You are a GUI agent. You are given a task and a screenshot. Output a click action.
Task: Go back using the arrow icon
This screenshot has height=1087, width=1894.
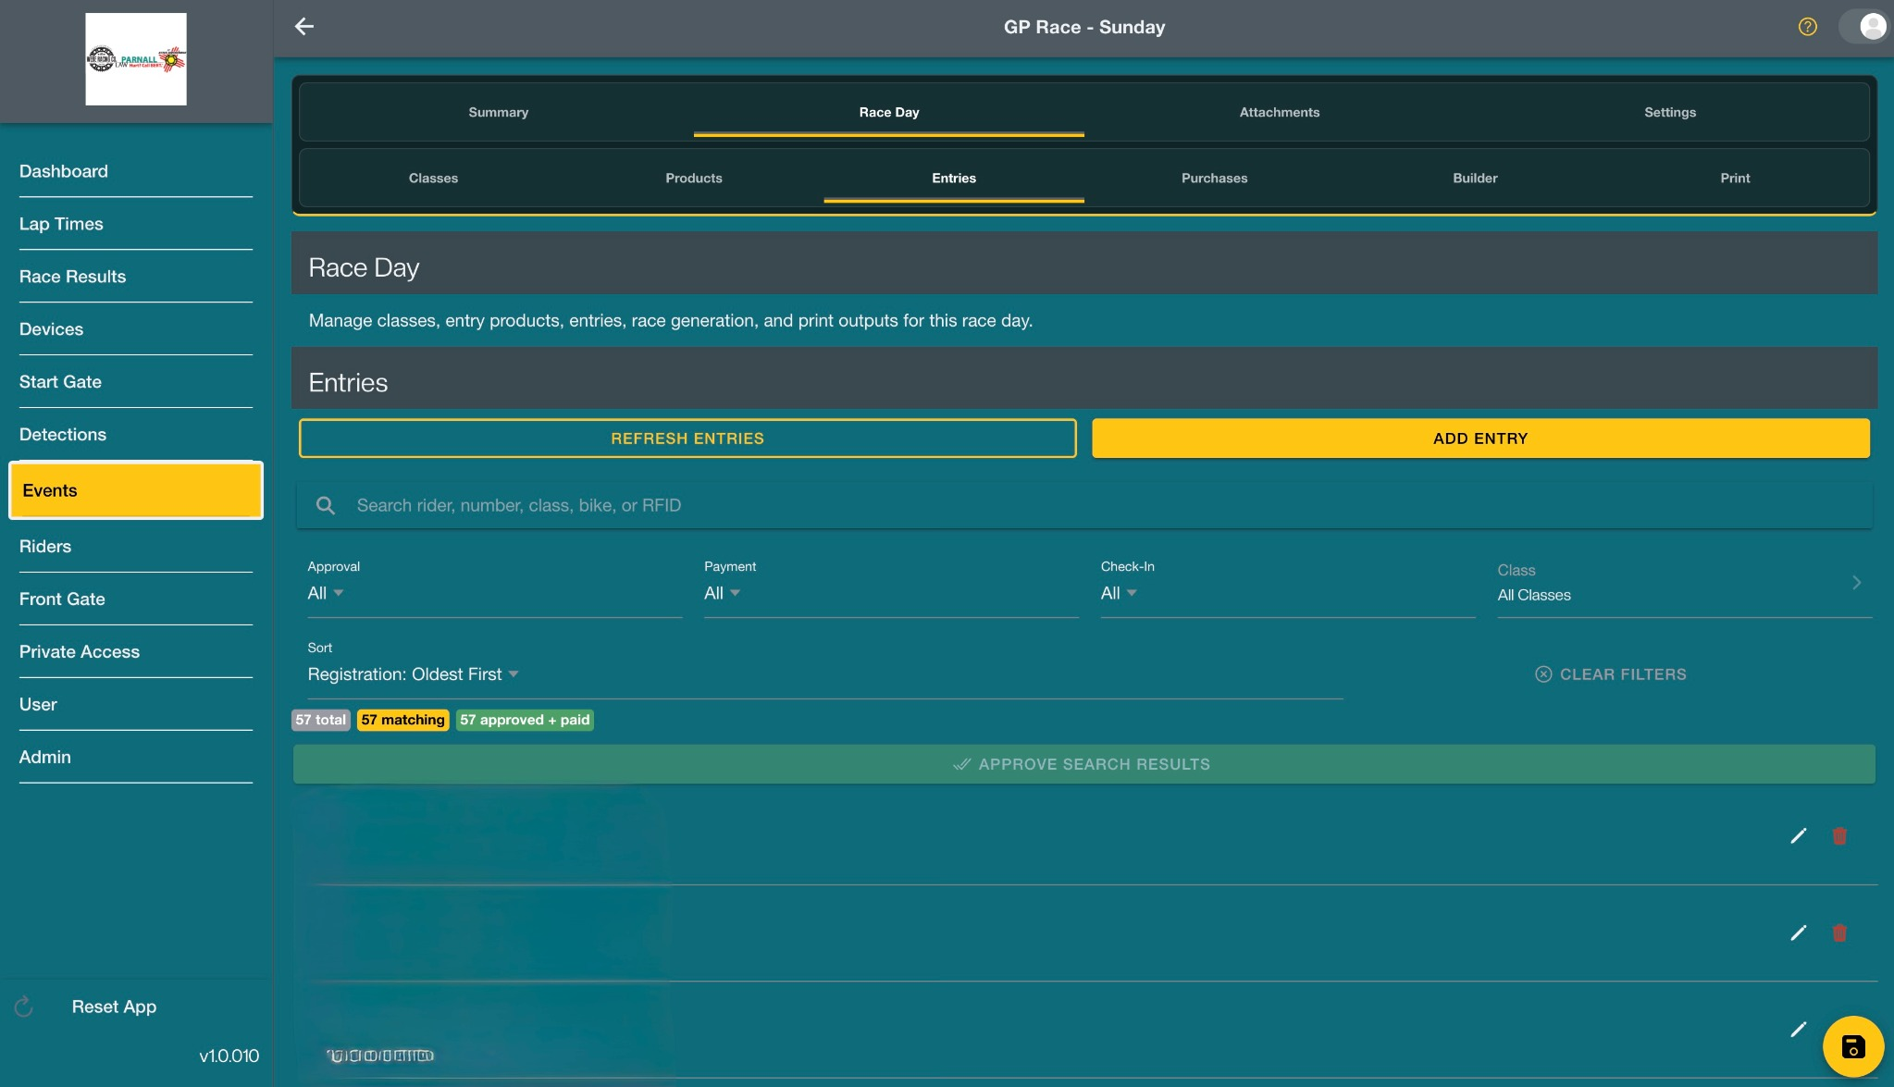pos(304,27)
